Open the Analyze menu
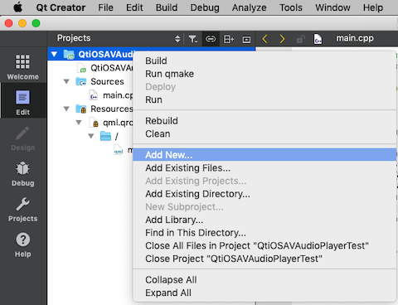Image resolution: width=398 pixels, height=305 pixels. coord(249,7)
